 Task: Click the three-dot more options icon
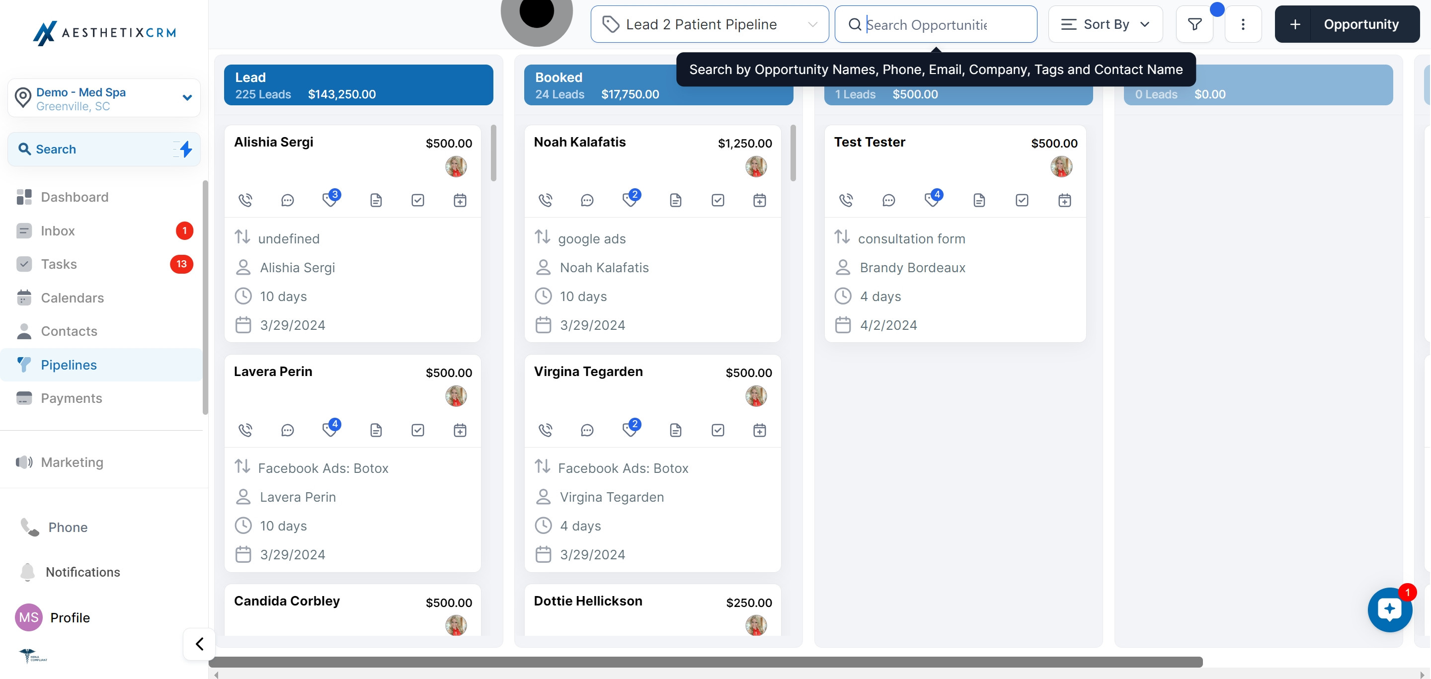pos(1243,24)
